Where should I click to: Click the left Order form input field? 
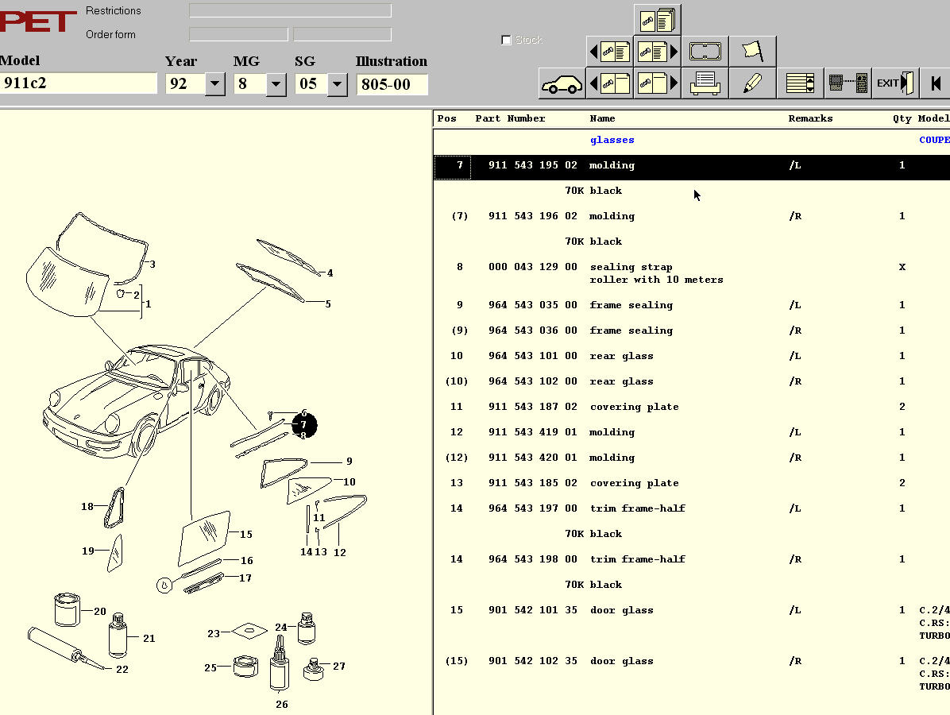[239, 34]
